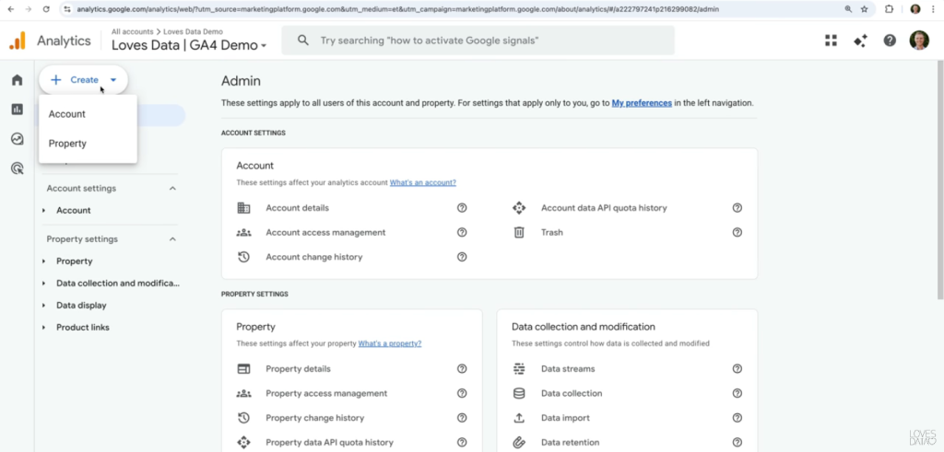944x452 pixels.
Task: Expand the Data display tree item
Action: point(43,306)
